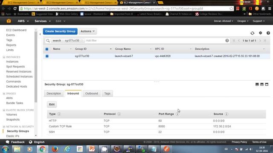Open Chrome from the Windows taskbar
Screen dimensions: 273x153
pyautogui.click(x=42, y=149)
